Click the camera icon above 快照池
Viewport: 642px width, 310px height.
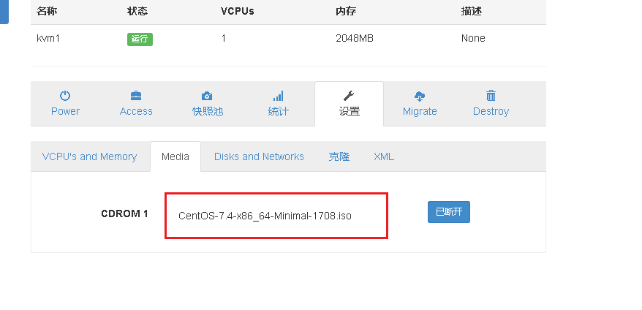coord(207,96)
